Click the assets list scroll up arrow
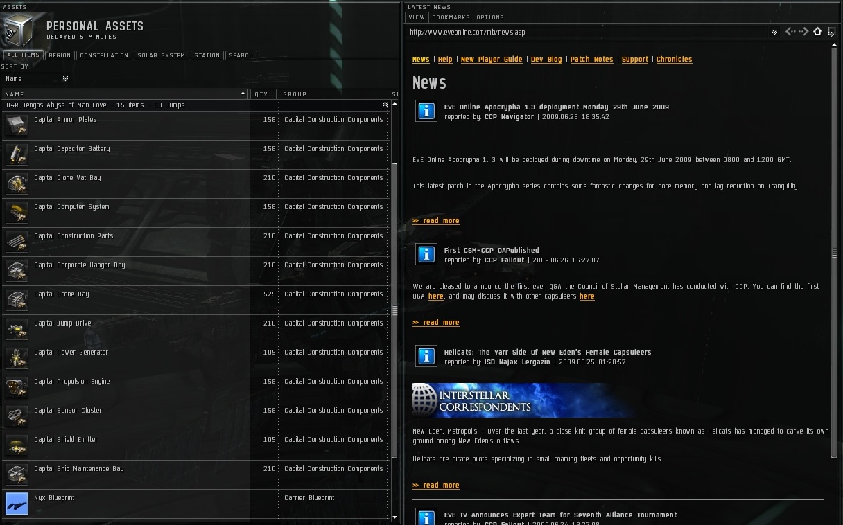This screenshot has width=843, height=525. (394, 105)
